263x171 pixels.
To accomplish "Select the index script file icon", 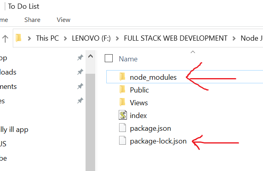I will coord(123,115).
